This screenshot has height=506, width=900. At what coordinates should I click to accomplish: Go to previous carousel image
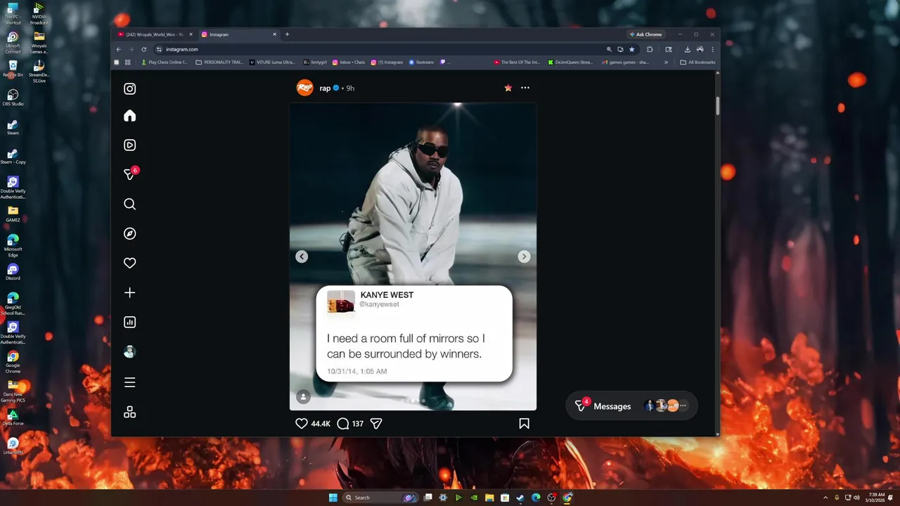pyautogui.click(x=302, y=257)
